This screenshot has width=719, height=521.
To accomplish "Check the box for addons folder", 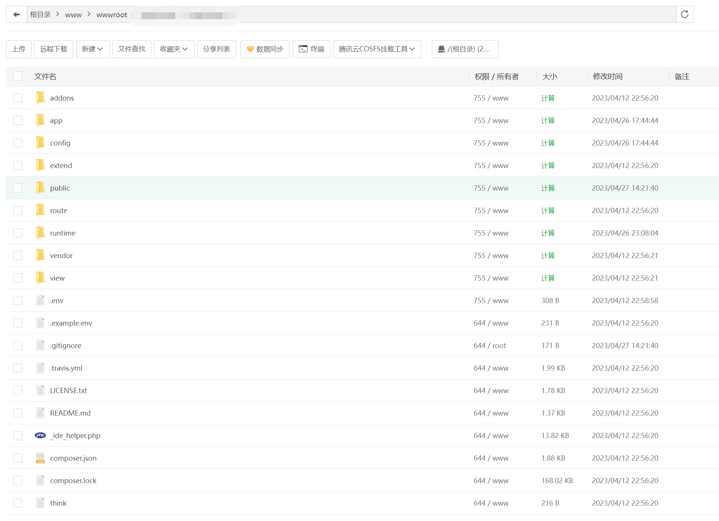I will [x=18, y=98].
